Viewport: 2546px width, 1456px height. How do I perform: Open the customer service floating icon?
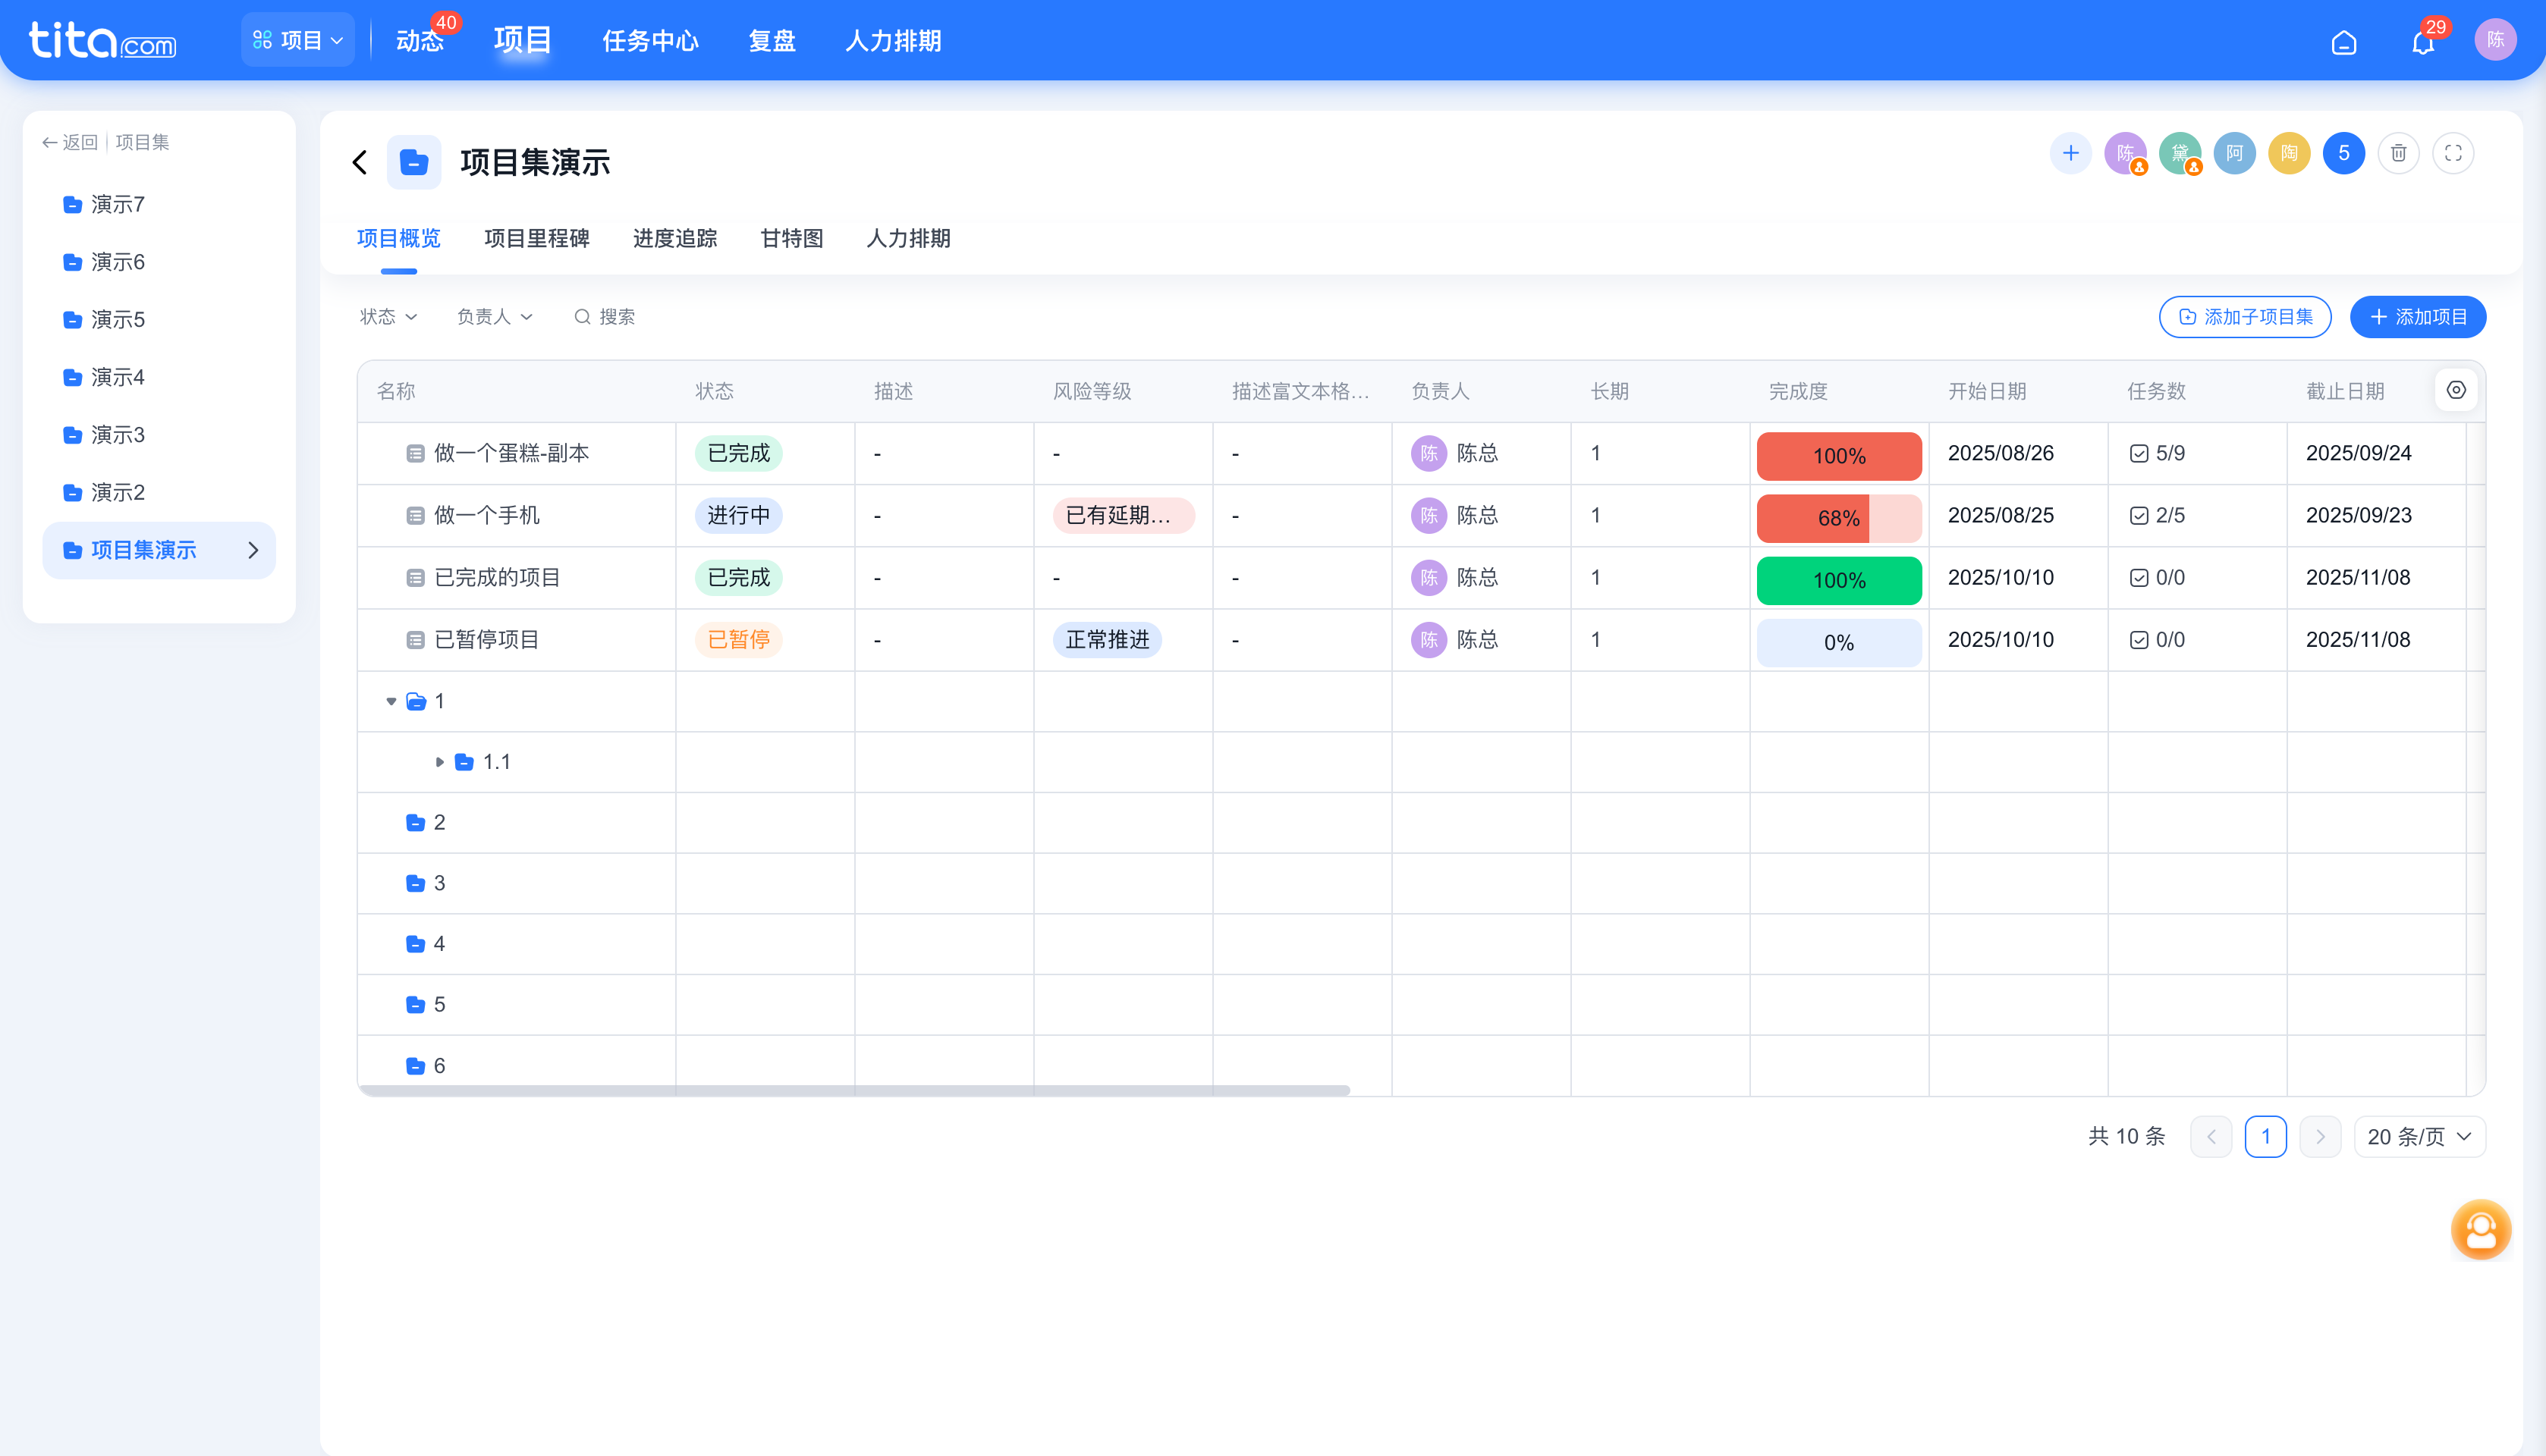[2479, 1229]
